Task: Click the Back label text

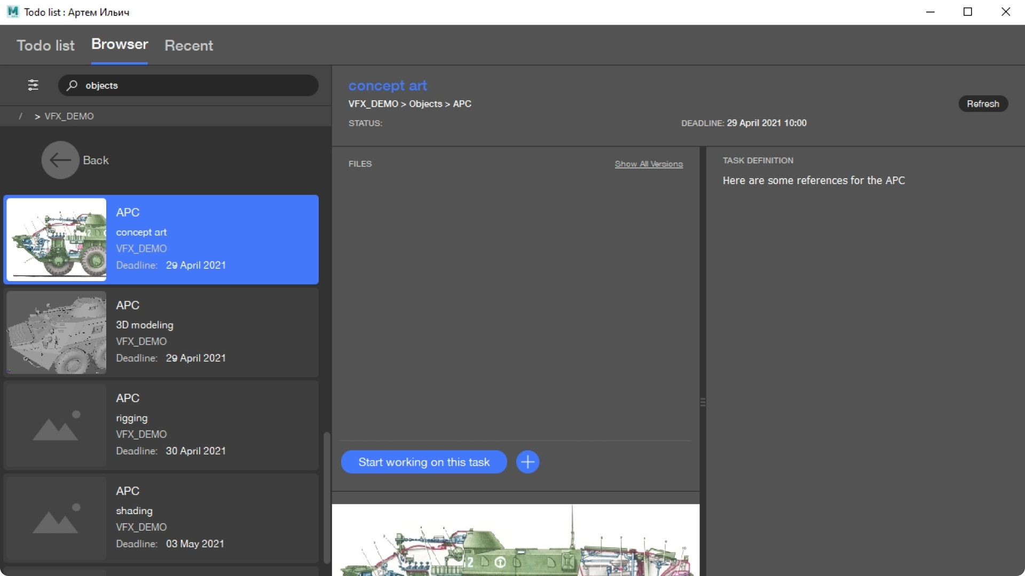Action: click(96, 160)
